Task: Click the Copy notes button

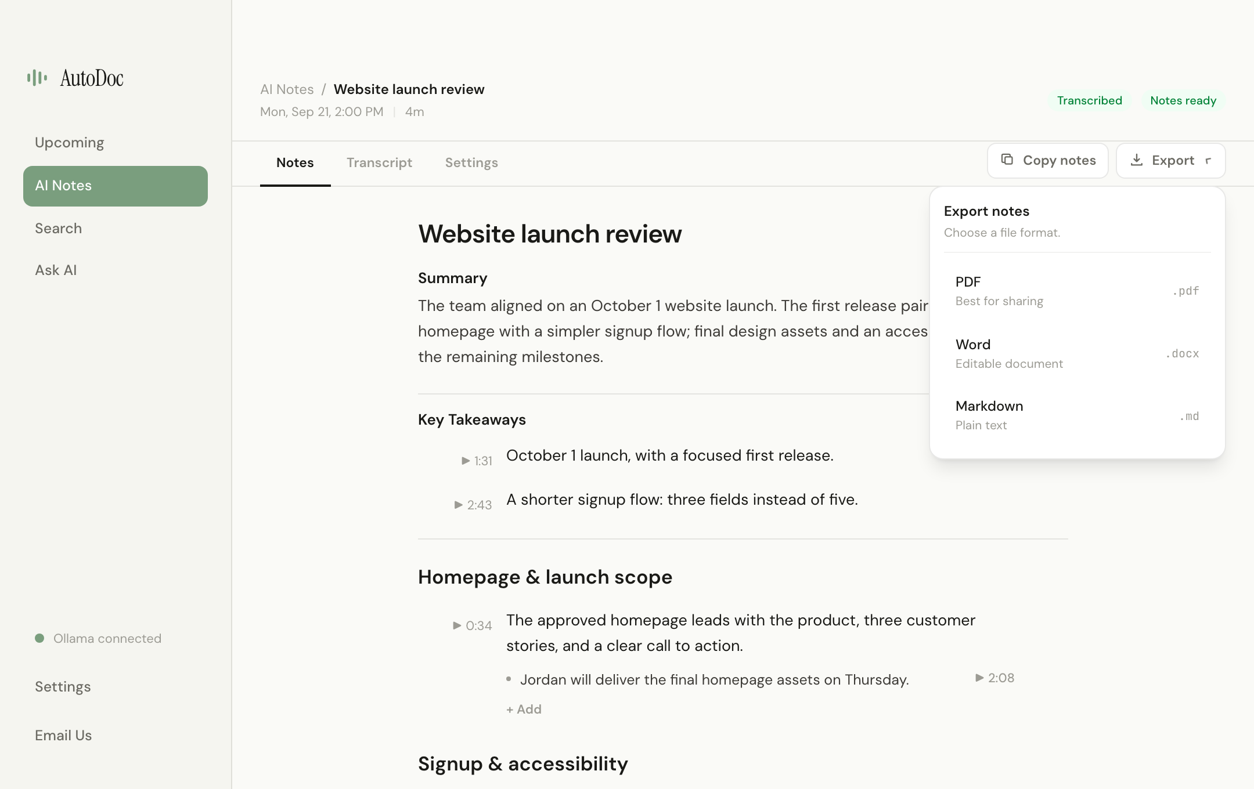Action: tap(1048, 161)
